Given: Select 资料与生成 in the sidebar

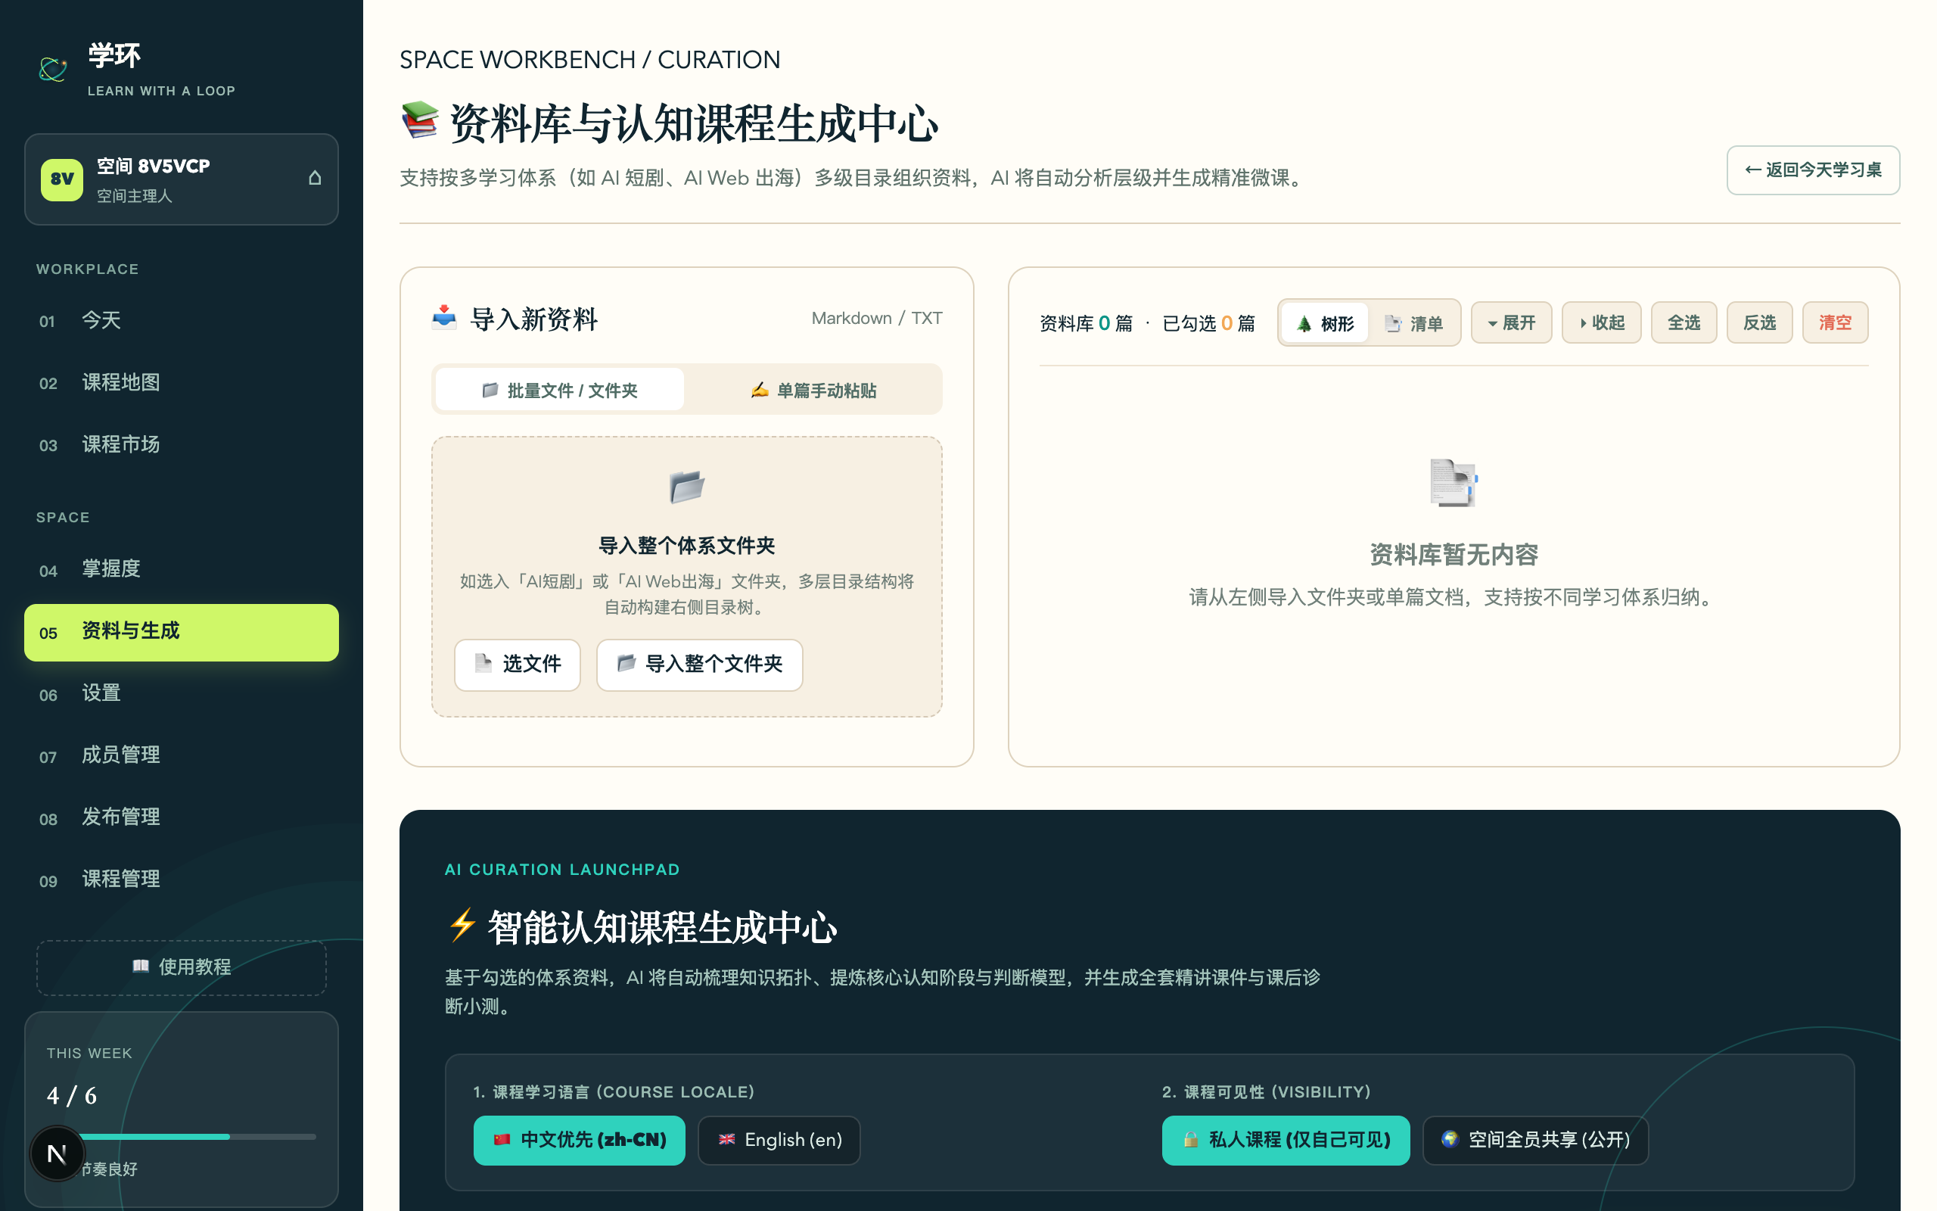Looking at the screenshot, I should [x=181, y=632].
